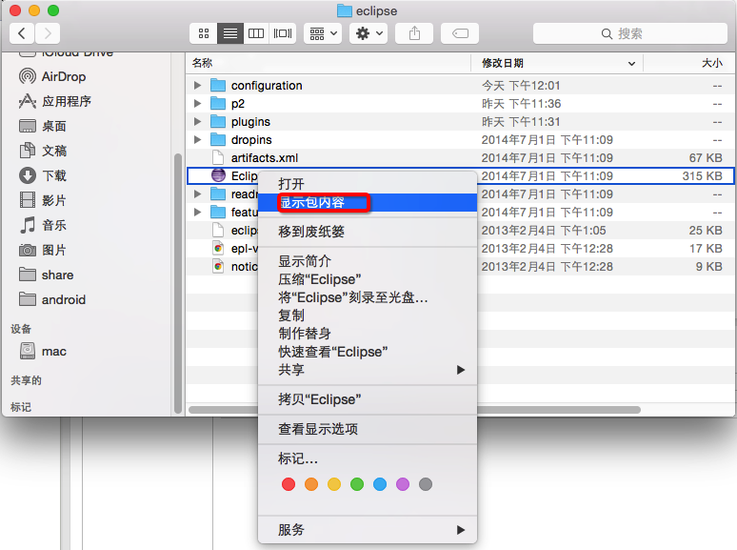Choose 显示简介 from context menu
The image size is (737, 550).
[368, 261]
